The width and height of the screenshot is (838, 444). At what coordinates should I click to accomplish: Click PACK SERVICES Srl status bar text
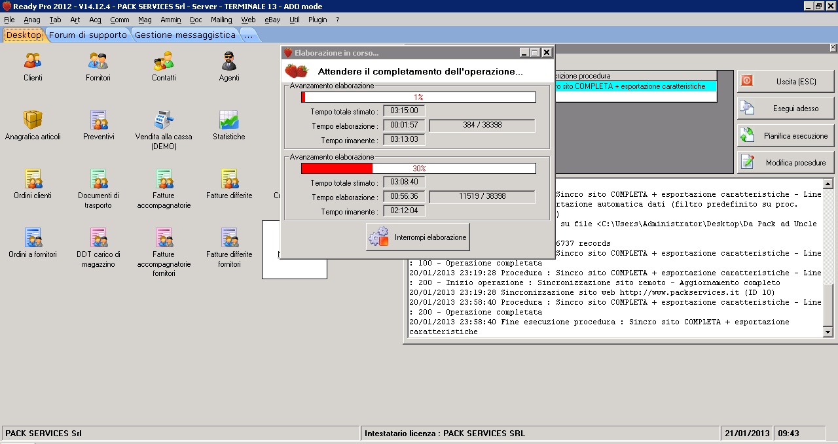point(43,433)
